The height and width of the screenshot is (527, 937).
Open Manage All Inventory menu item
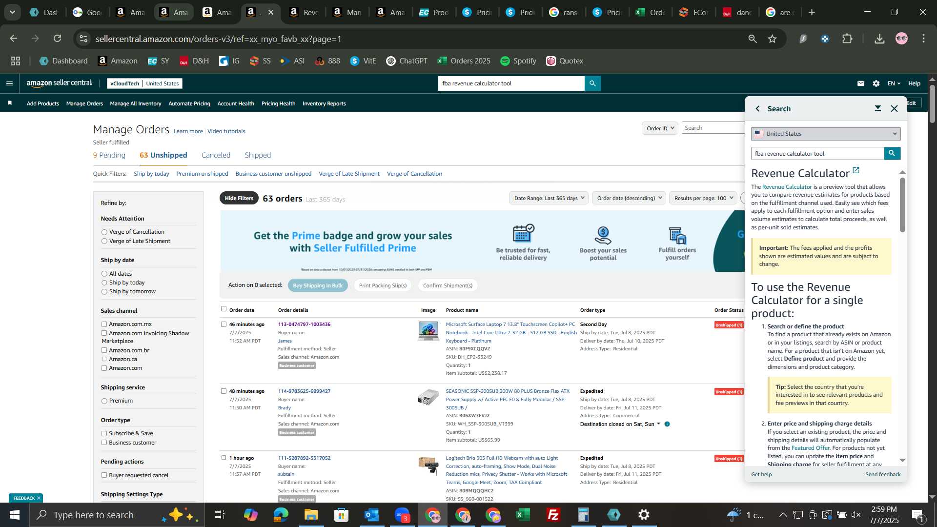coord(136,103)
